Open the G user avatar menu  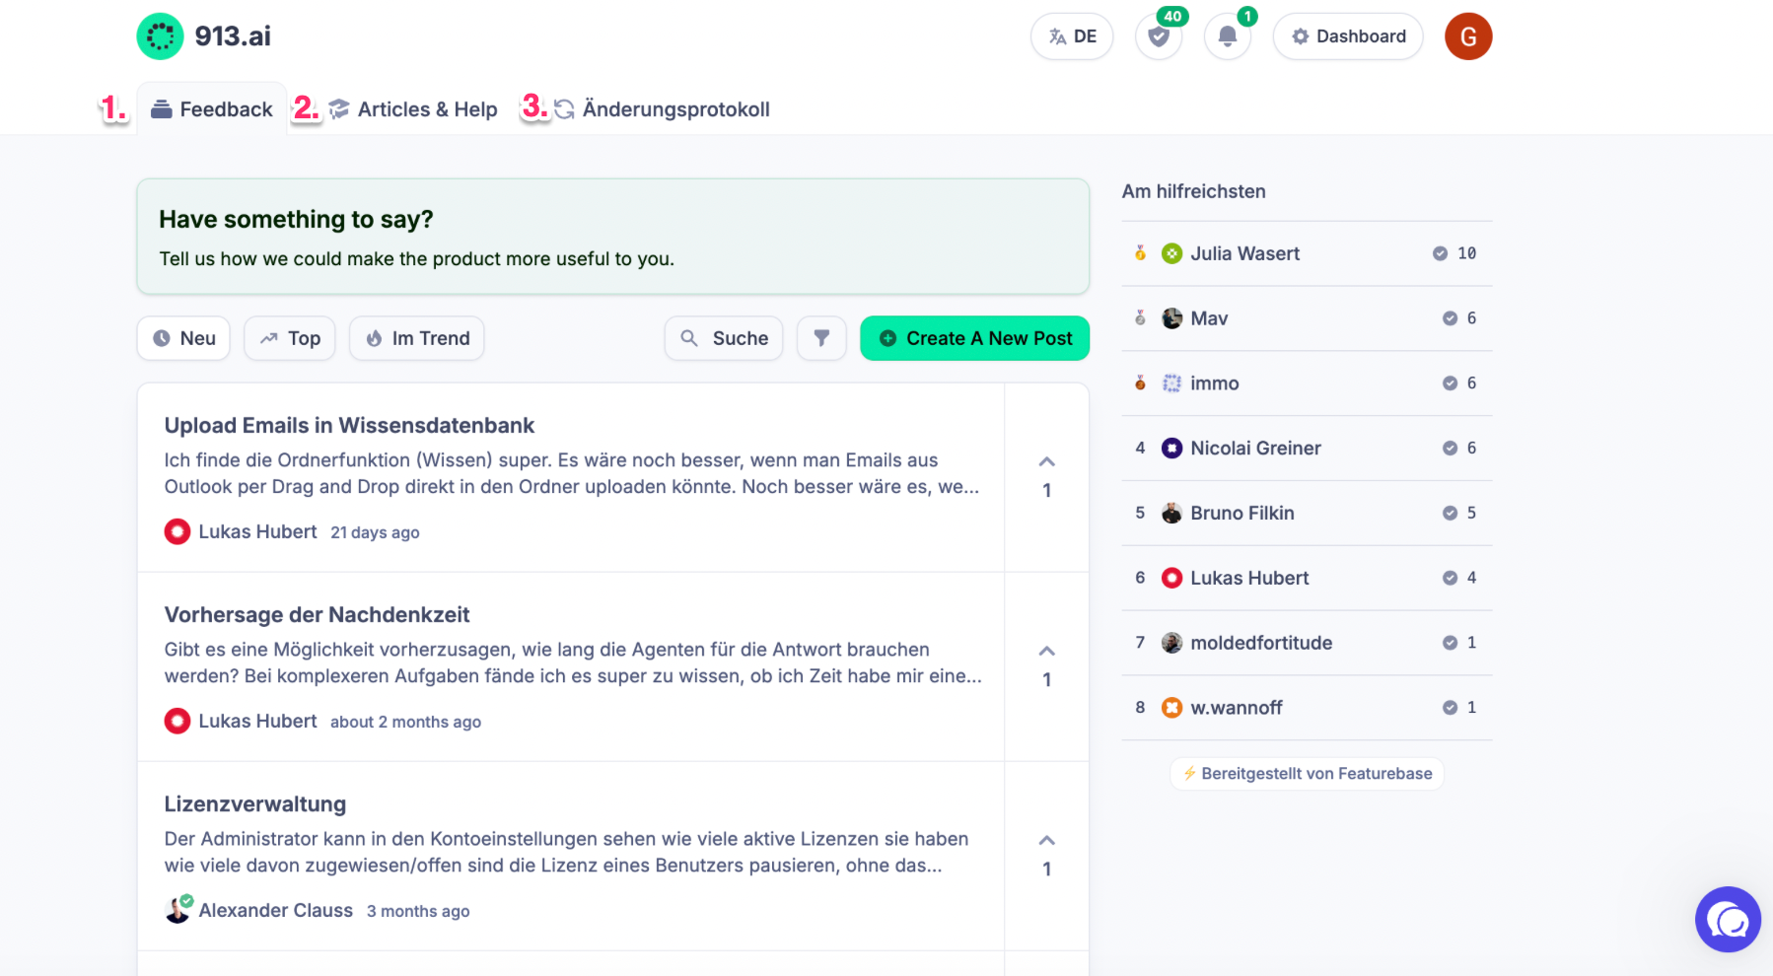pos(1468,36)
